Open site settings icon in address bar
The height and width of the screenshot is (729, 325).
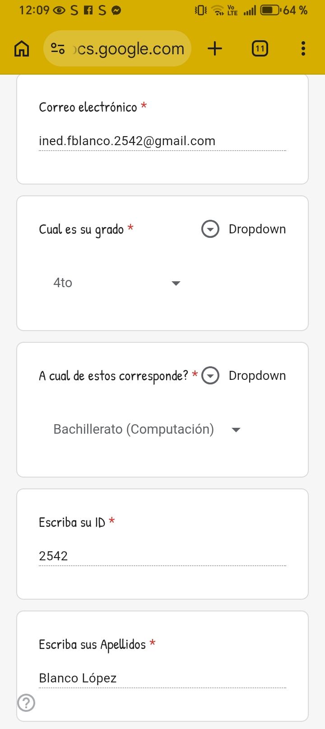(x=58, y=48)
